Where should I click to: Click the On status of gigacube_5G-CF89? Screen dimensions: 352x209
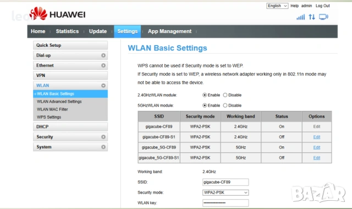click(282, 147)
